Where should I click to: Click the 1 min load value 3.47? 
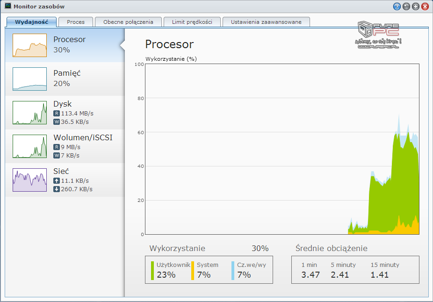[x=310, y=275]
